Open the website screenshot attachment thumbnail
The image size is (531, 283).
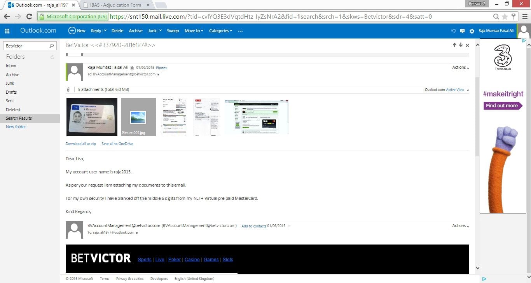(257, 117)
